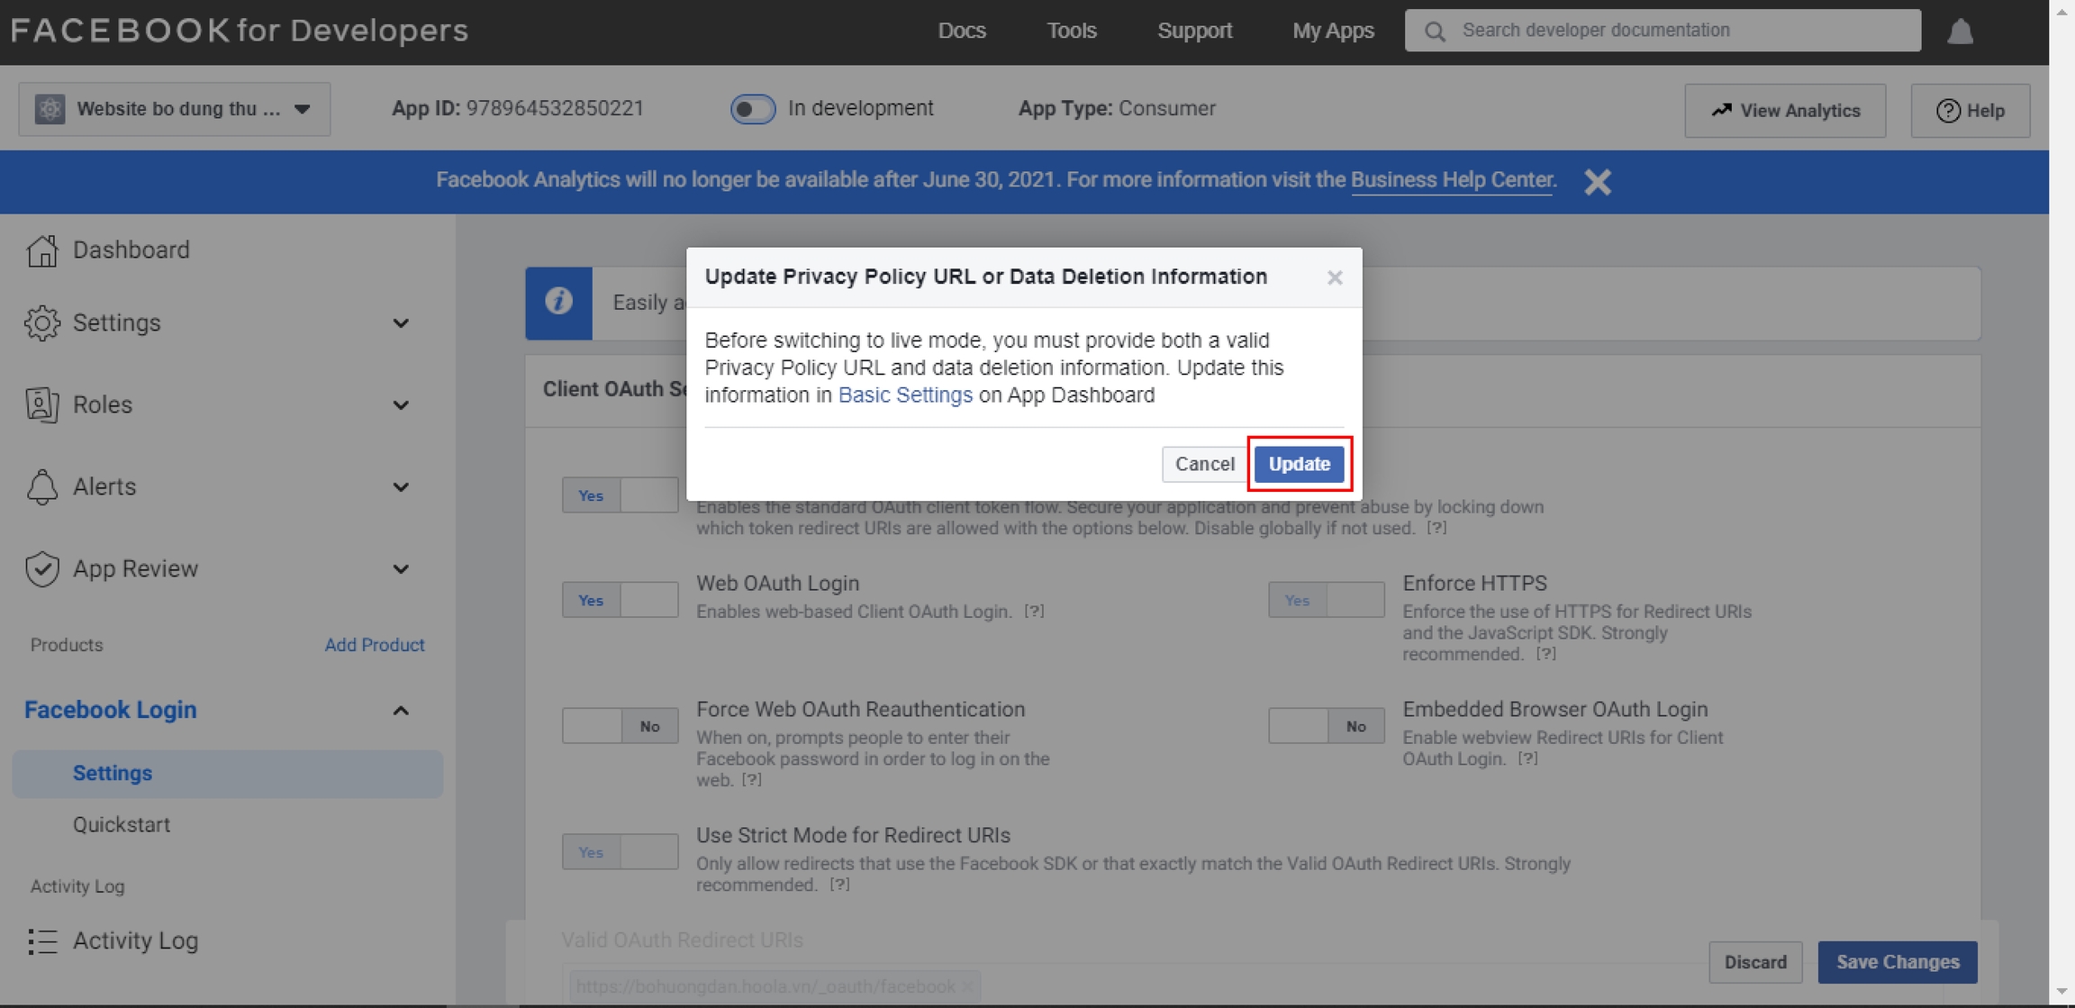Collapse the Facebook Login section chevron
Screen dimensions: 2075x1008
click(x=401, y=711)
